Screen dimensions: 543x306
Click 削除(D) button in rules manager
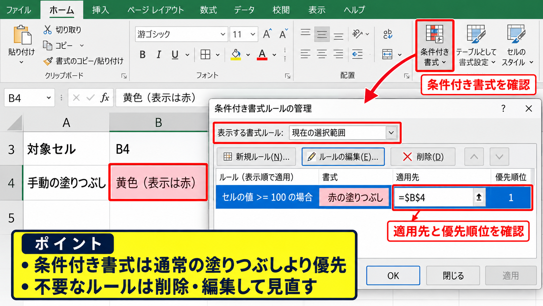423,157
